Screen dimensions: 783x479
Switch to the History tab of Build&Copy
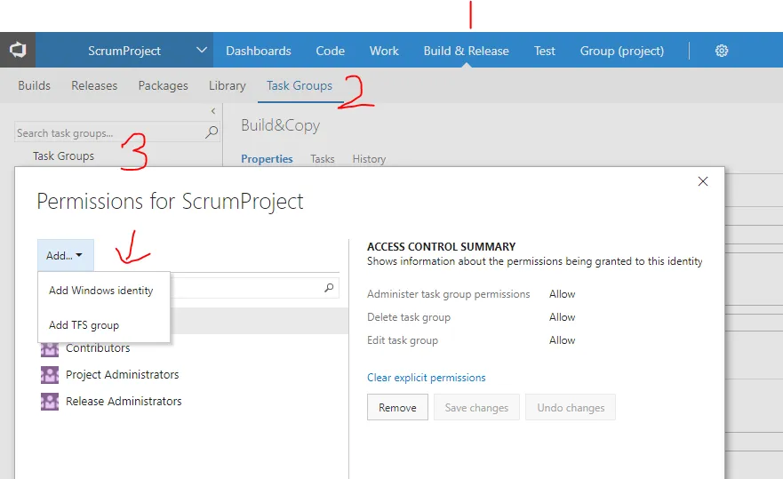click(369, 159)
